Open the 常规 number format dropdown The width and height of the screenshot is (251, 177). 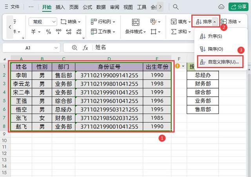[x=43, y=22]
